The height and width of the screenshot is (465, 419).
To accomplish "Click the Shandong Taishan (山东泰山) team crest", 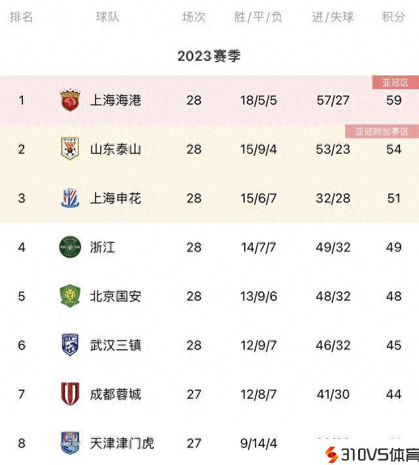I will 69,149.
